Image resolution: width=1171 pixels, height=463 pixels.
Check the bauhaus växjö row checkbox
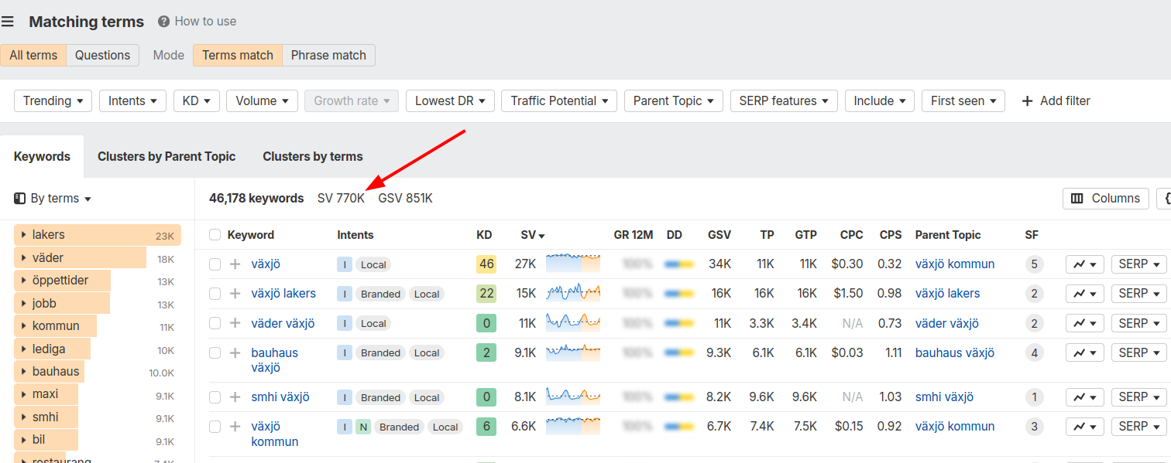pos(215,353)
